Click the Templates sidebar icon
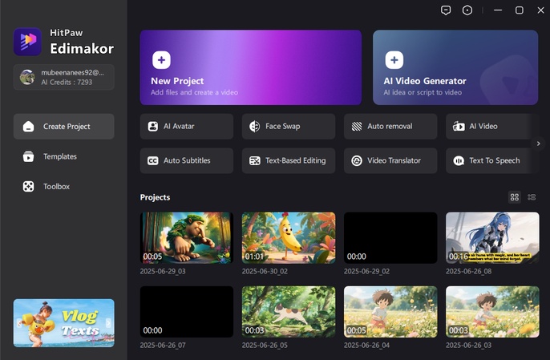The height and width of the screenshot is (360, 550). pyautogui.click(x=28, y=156)
